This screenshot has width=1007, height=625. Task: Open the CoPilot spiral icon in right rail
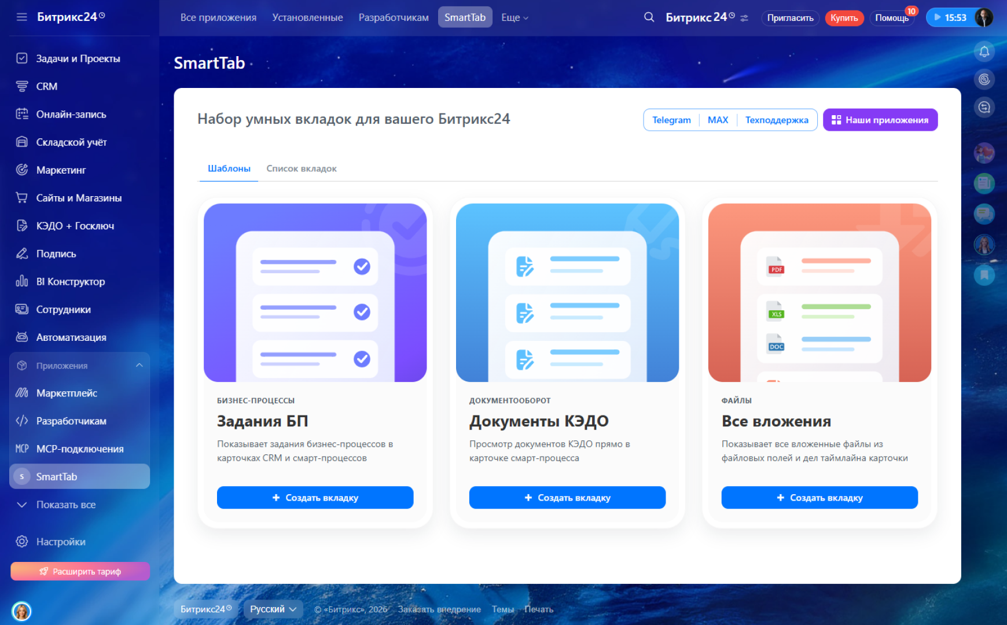tap(984, 79)
